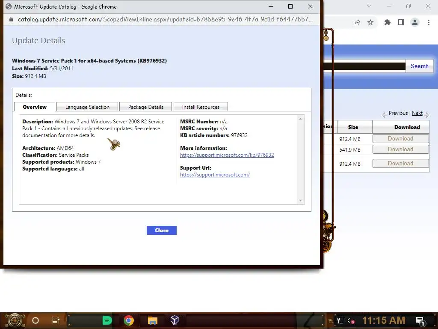The width and height of the screenshot is (438, 329).
Task: Open File Explorer from the taskbar
Action: click(152, 320)
